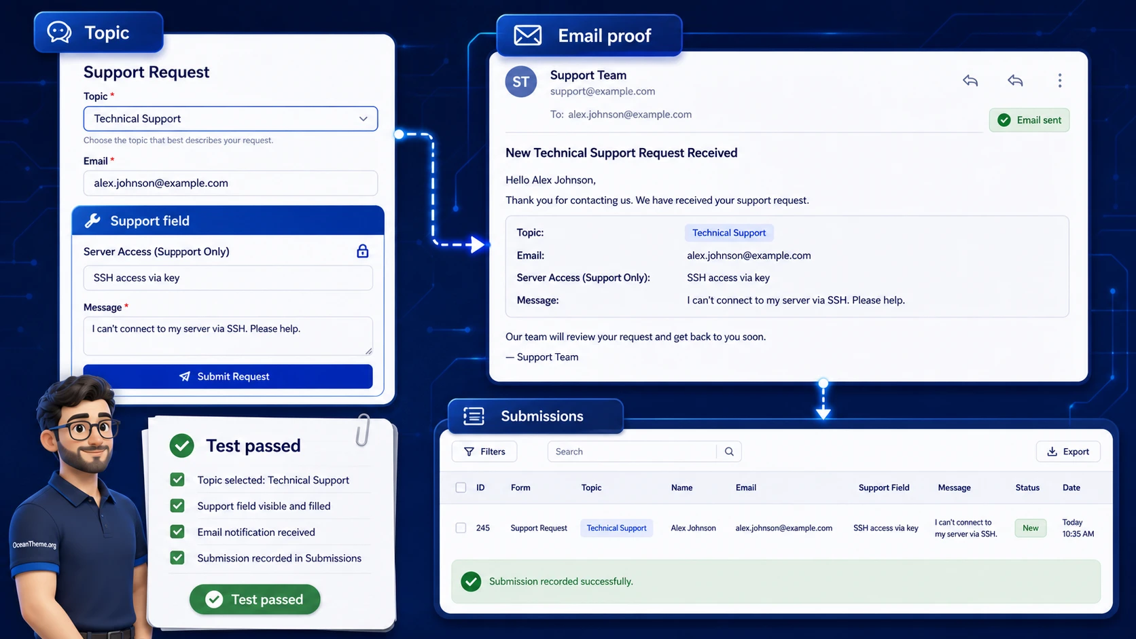
Task: Click the Email column header in Submissions
Action: coord(745,488)
